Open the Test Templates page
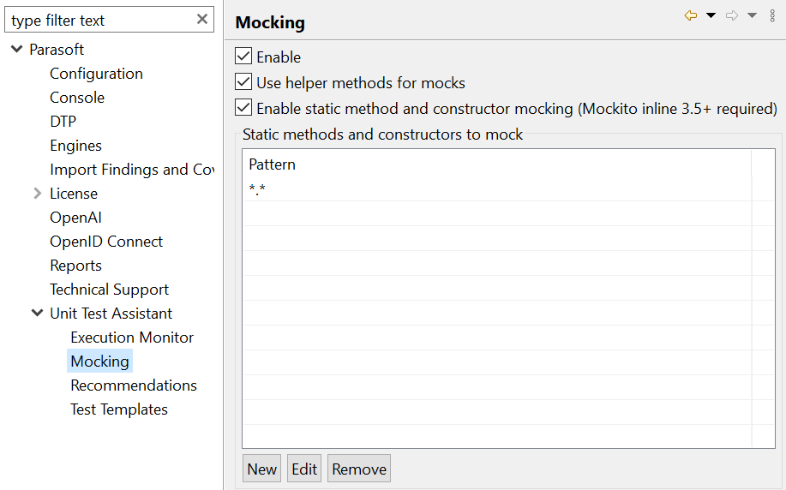This screenshot has height=490, width=786. tap(119, 409)
